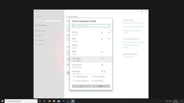Click the Handwriting legend icon
Viewport: 184px width, 103px height.
(x=93, y=81)
